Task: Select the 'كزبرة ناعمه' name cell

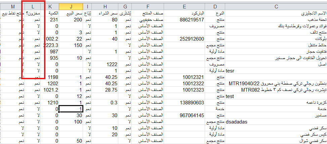Action: (276, 102)
